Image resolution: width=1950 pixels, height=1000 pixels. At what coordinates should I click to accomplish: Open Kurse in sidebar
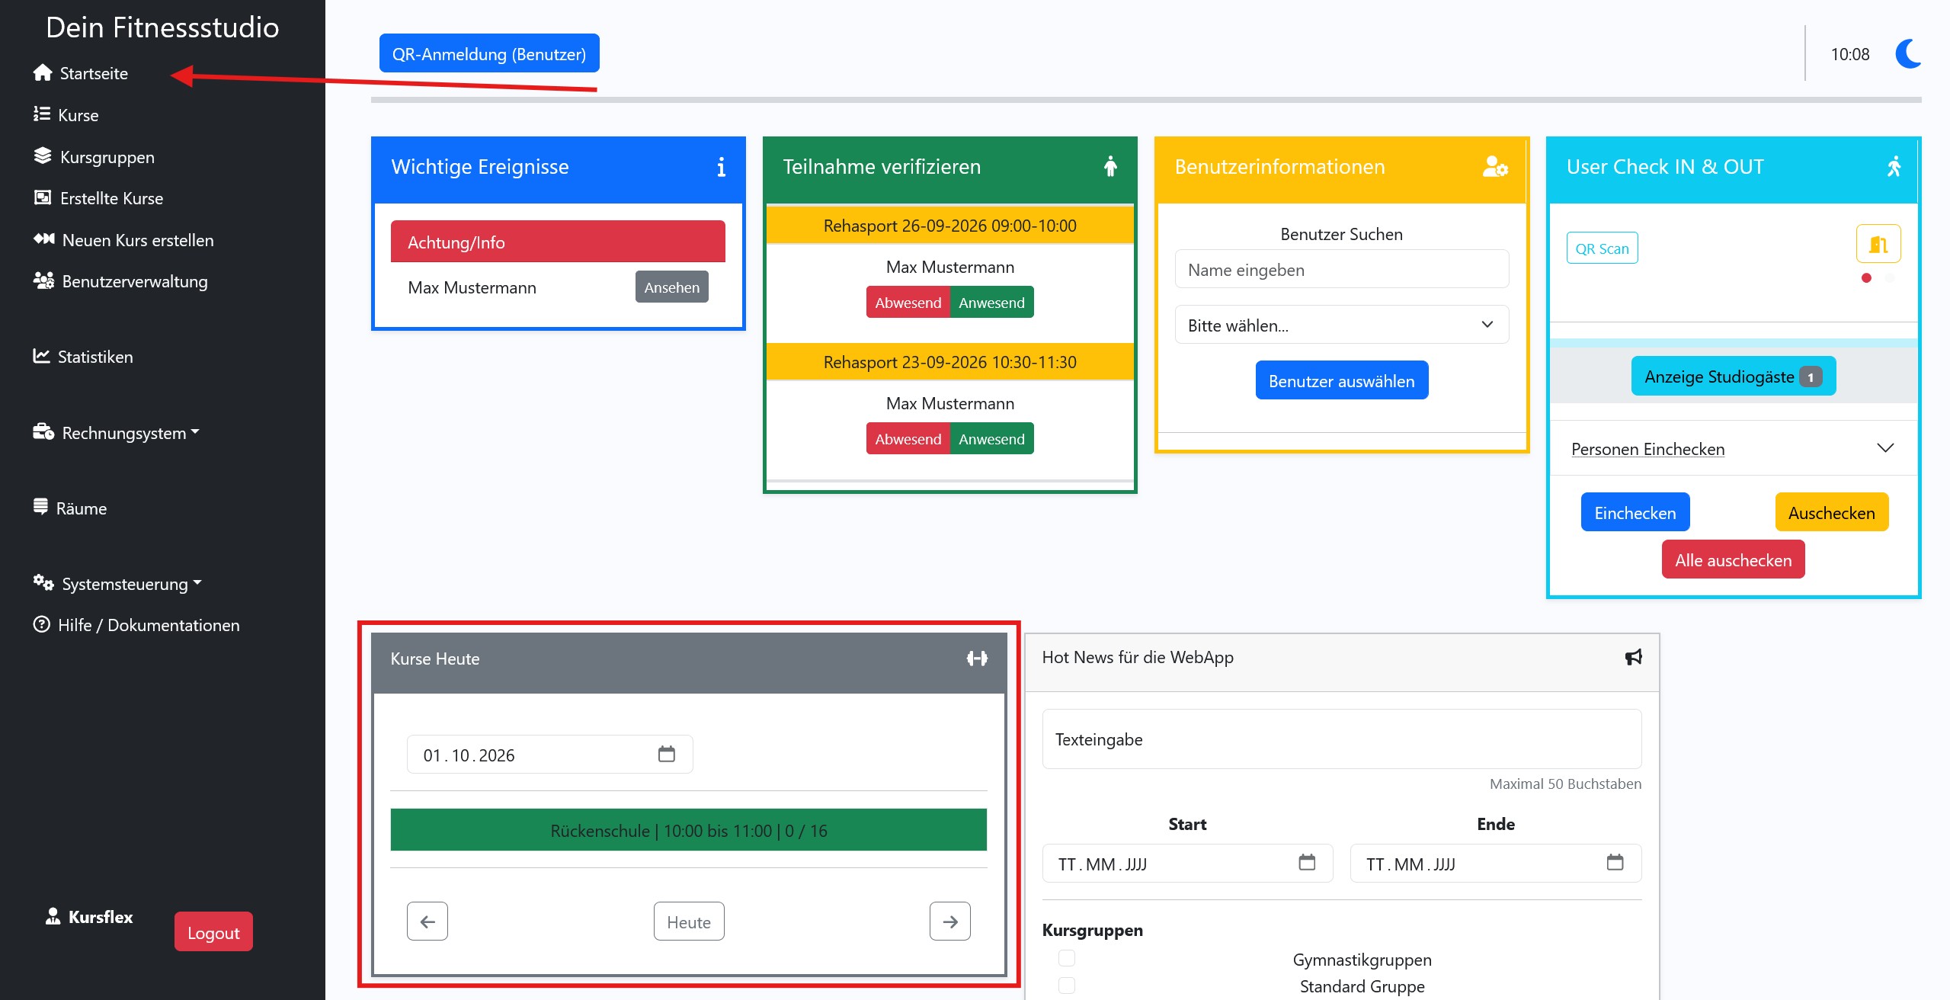(x=66, y=115)
